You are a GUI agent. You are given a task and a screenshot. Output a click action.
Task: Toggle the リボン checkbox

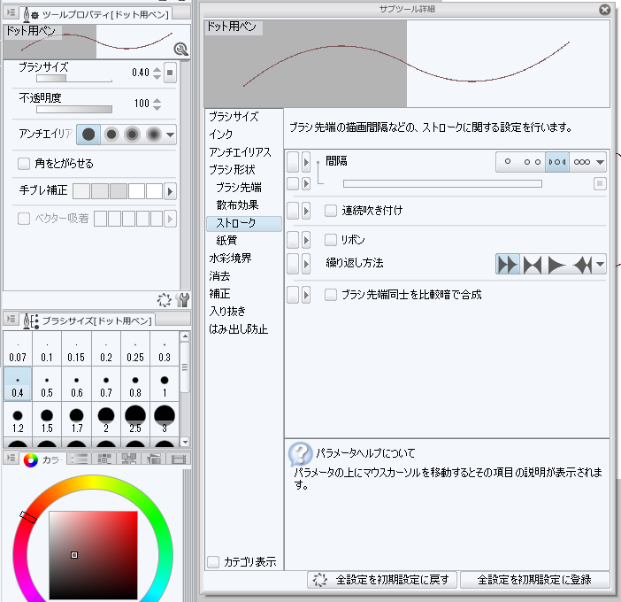(331, 239)
